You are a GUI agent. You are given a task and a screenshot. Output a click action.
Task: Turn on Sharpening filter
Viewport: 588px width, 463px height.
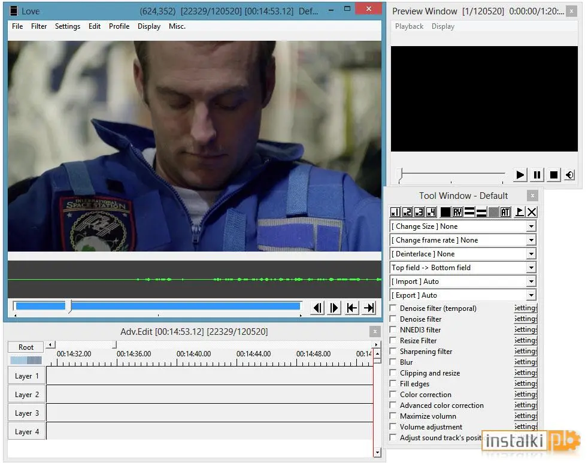tap(393, 352)
